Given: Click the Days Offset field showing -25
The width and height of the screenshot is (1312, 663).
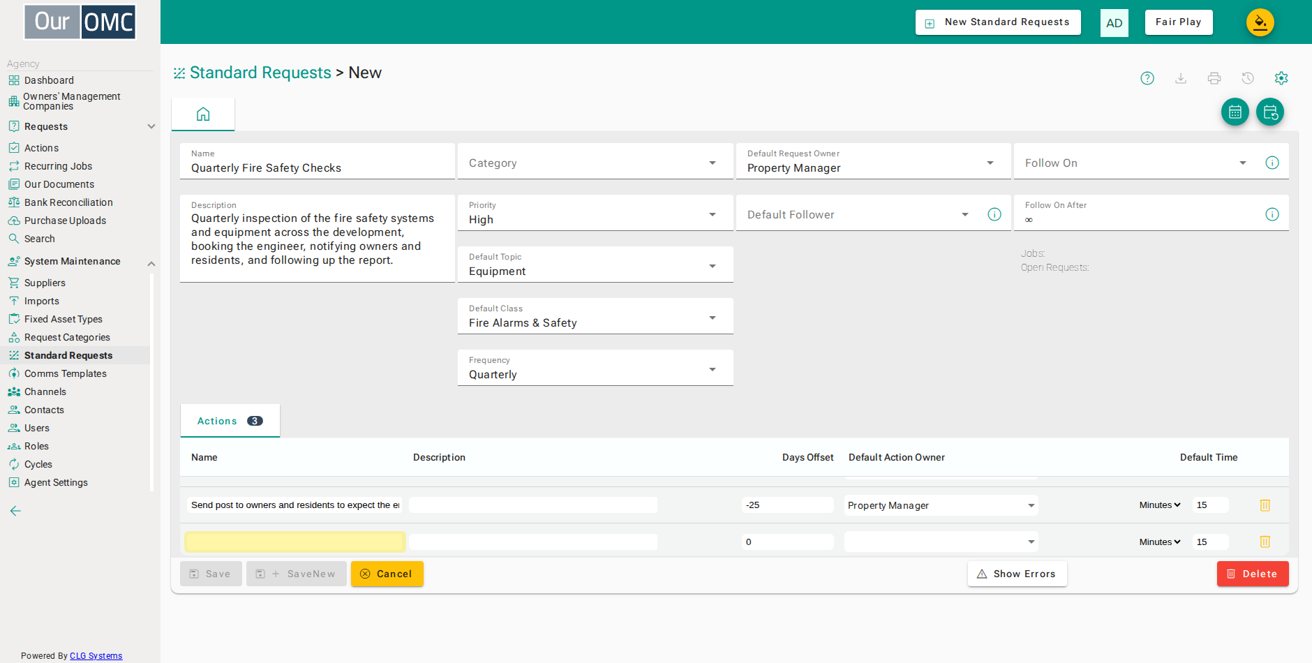Looking at the screenshot, I should (x=787, y=505).
